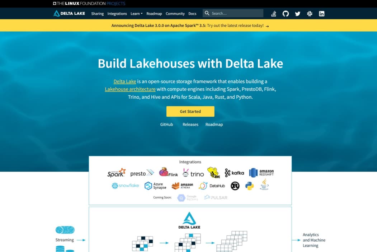The width and height of the screenshot is (377, 252).
Task: Open the Amazon Redshift integration logo
Action: pos(261,173)
